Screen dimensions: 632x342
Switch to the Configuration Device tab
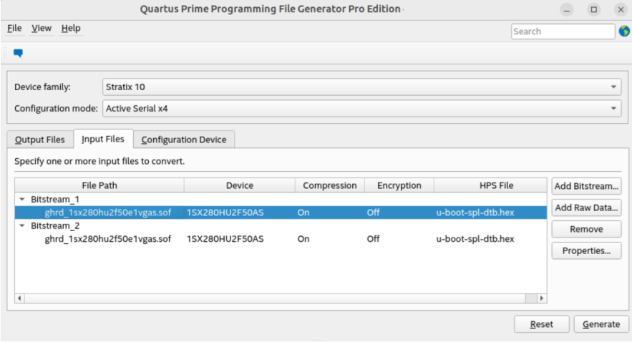pos(184,140)
